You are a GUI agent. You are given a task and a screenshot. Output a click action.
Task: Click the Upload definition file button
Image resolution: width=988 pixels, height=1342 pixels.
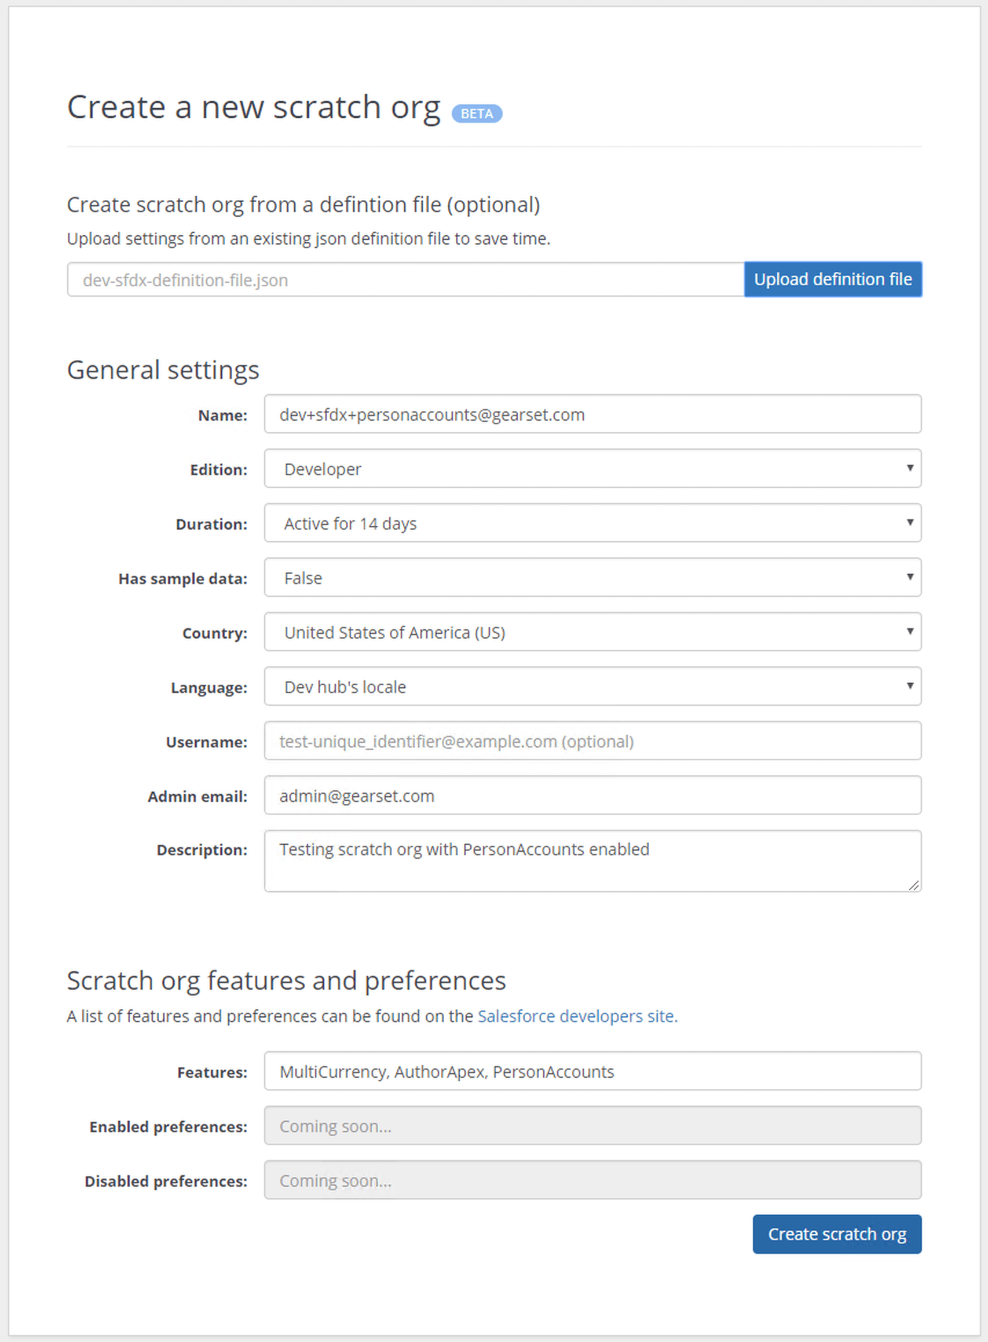833,279
